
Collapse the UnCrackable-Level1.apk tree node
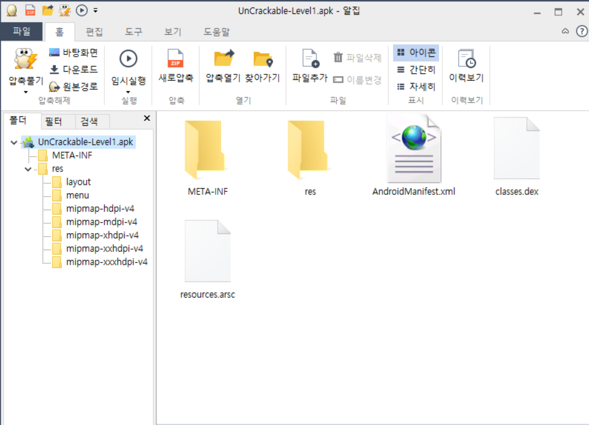[x=14, y=142]
